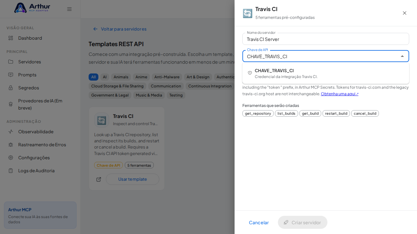Open Provedores de IA (Em breve)
Screen dimensions: 417x234
pyautogui.click(x=40, y=104)
